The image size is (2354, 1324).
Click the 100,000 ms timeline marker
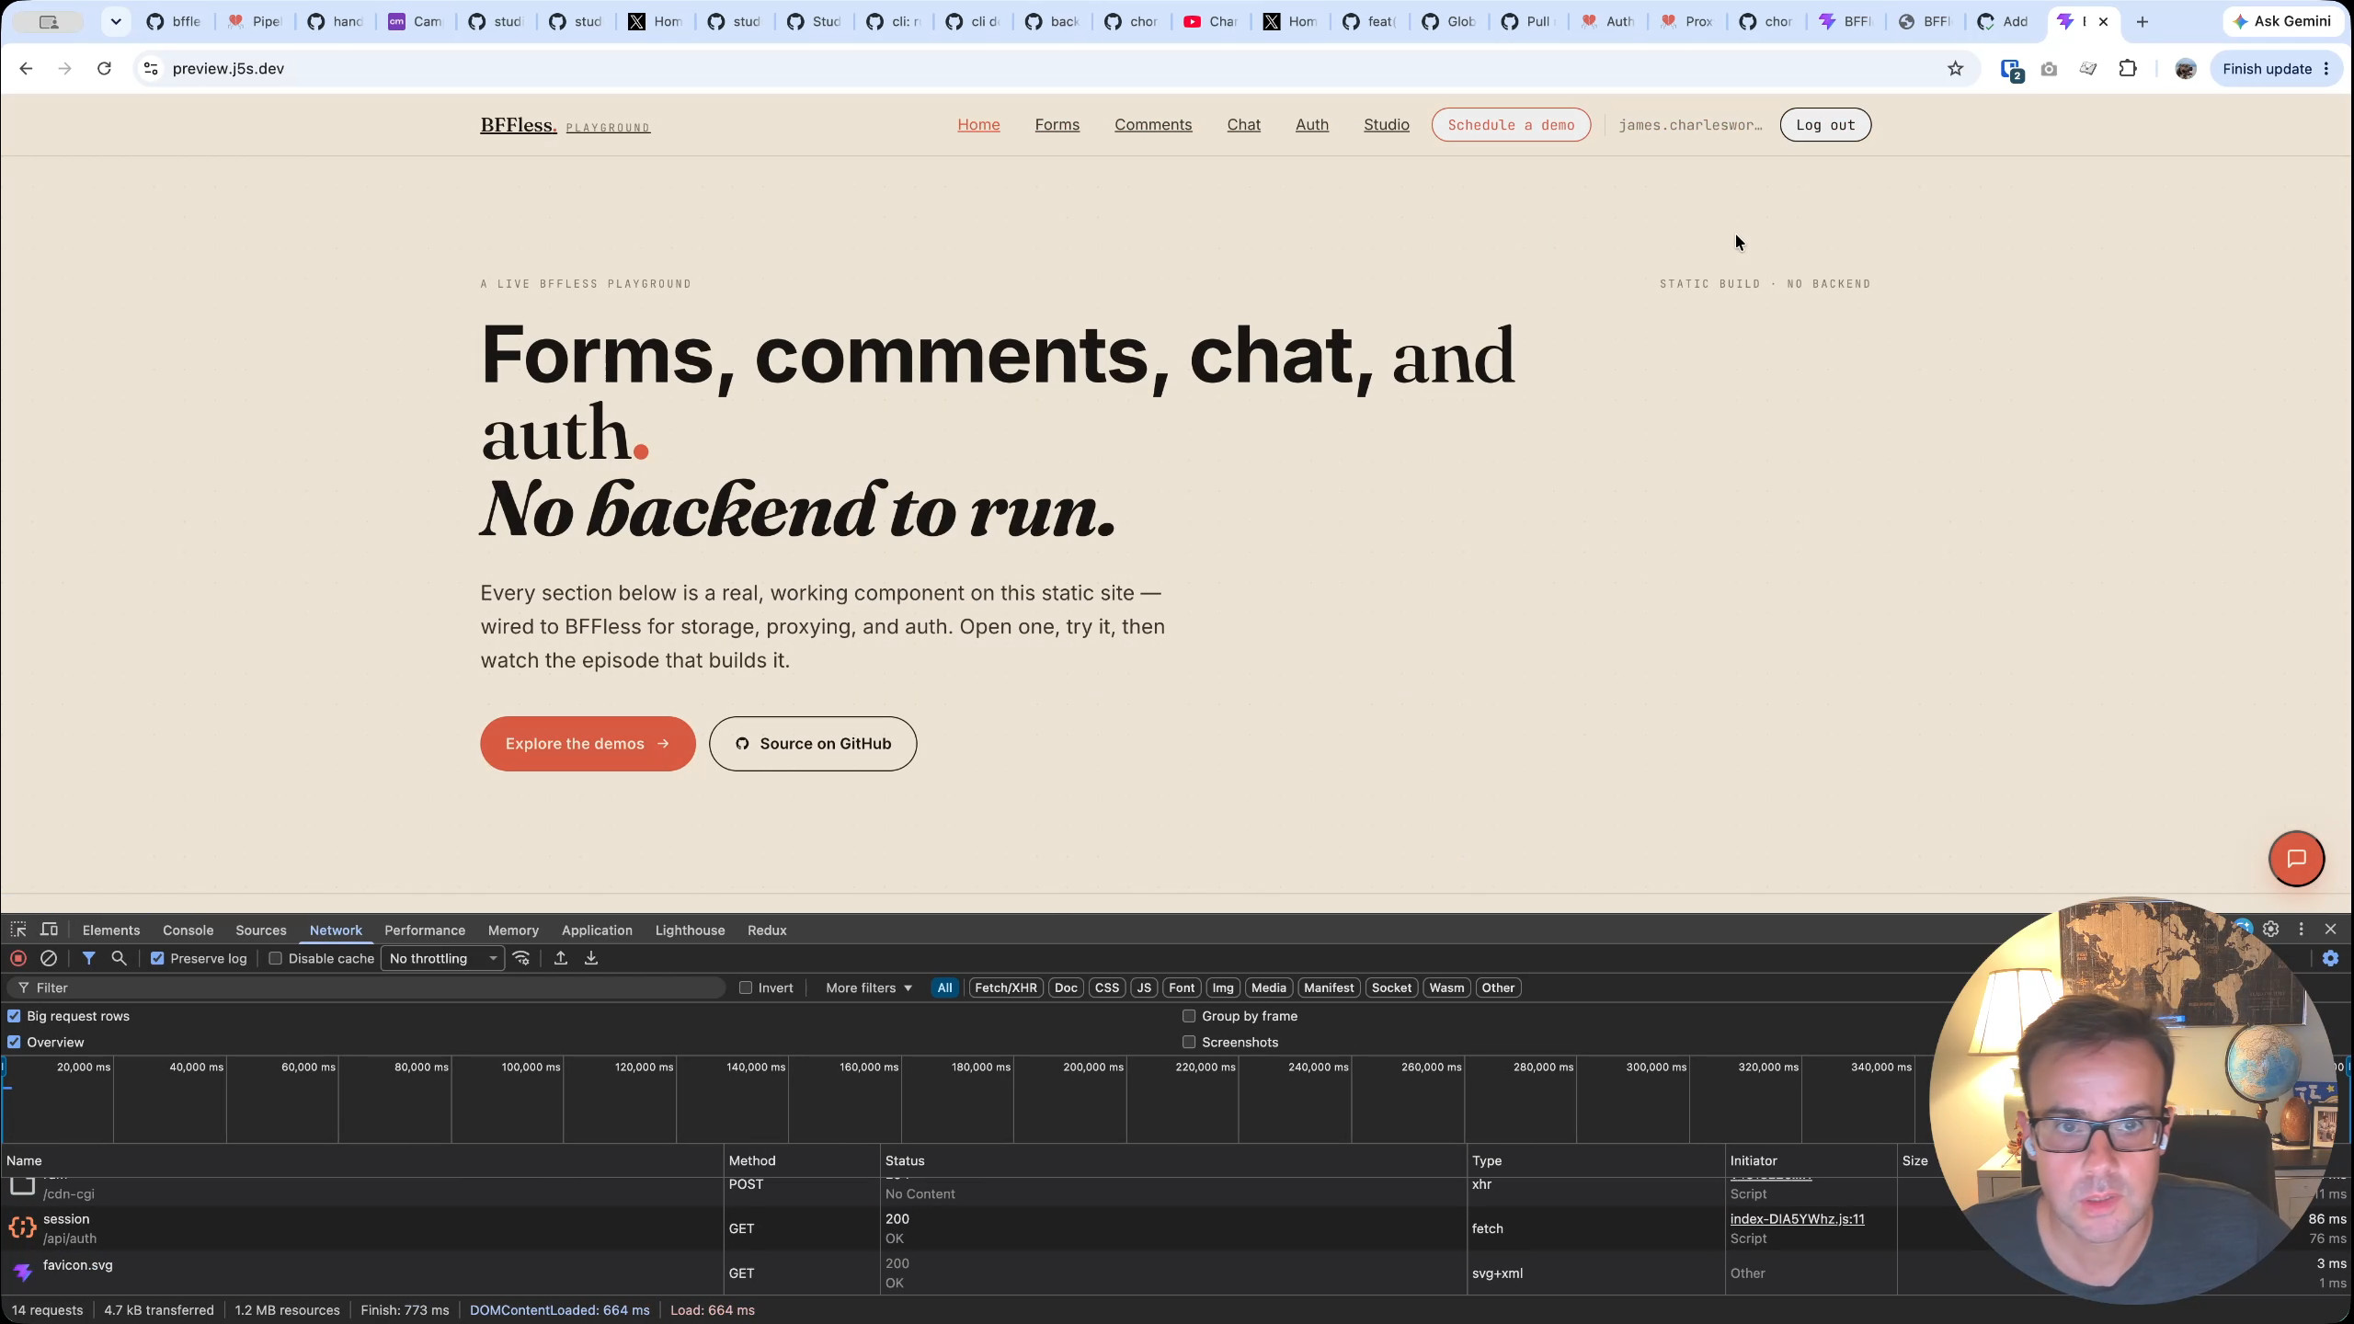531,1067
